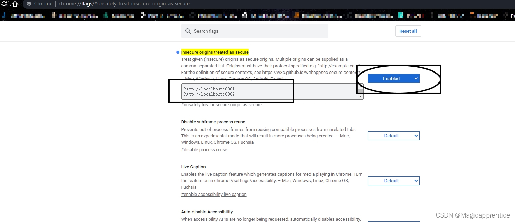Reload the page with the refresh icon
Viewport: 515px width, 222px height.
click(x=4, y=4)
